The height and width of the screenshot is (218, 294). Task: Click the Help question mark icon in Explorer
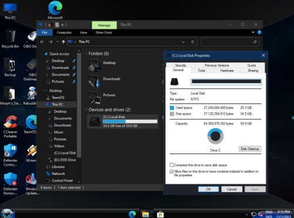[259, 32]
